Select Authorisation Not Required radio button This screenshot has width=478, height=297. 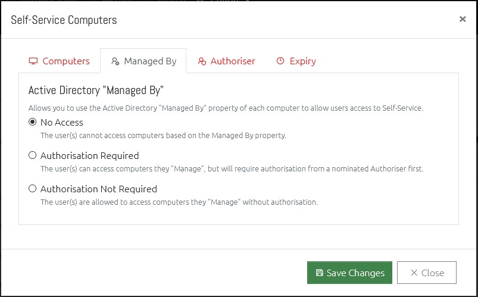click(x=32, y=189)
